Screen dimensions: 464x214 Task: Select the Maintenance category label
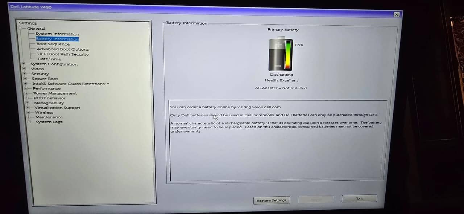click(x=49, y=117)
